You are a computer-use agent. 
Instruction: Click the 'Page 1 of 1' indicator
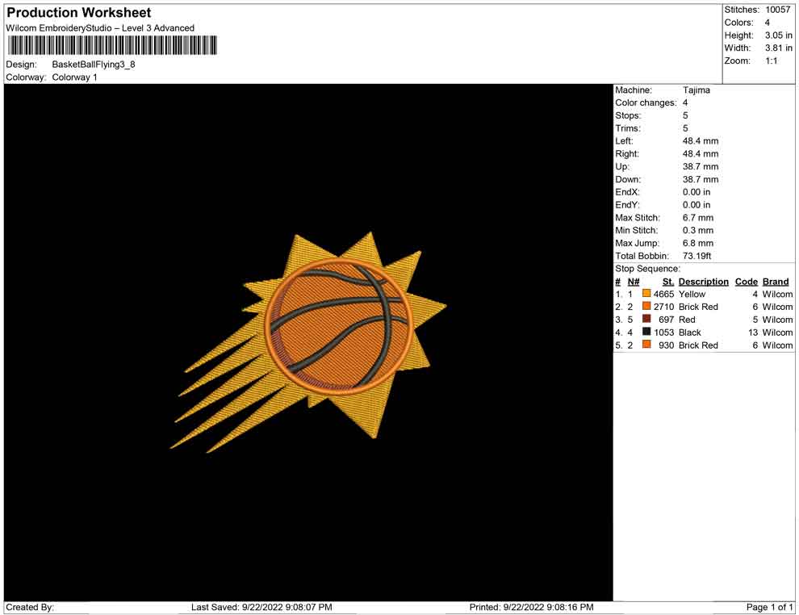coord(769,607)
